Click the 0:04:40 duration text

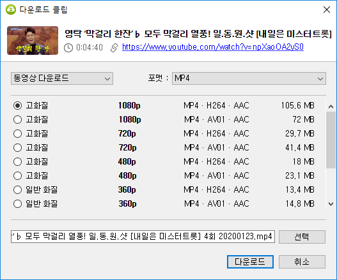coord(90,48)
